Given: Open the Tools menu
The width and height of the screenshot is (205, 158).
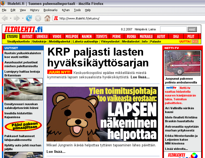Looking at the screenshot, I should [77, 10].
